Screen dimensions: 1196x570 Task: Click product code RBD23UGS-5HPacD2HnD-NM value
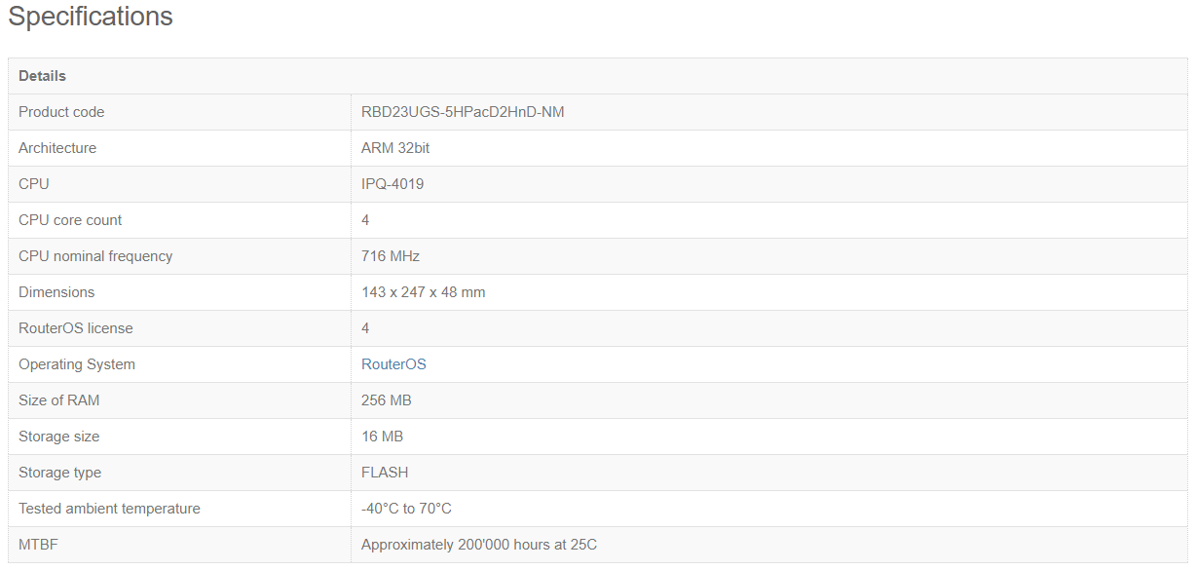463,112
